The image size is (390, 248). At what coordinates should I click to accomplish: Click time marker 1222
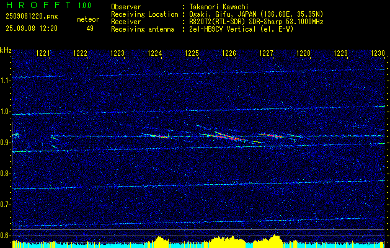[81, 53]
